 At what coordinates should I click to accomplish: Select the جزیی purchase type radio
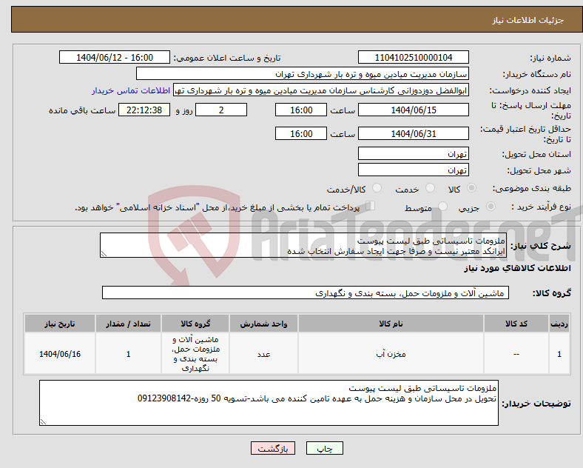click(491, 206)
